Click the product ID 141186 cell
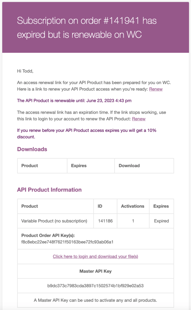Screen dimensions: 191x310 [105, 221]
